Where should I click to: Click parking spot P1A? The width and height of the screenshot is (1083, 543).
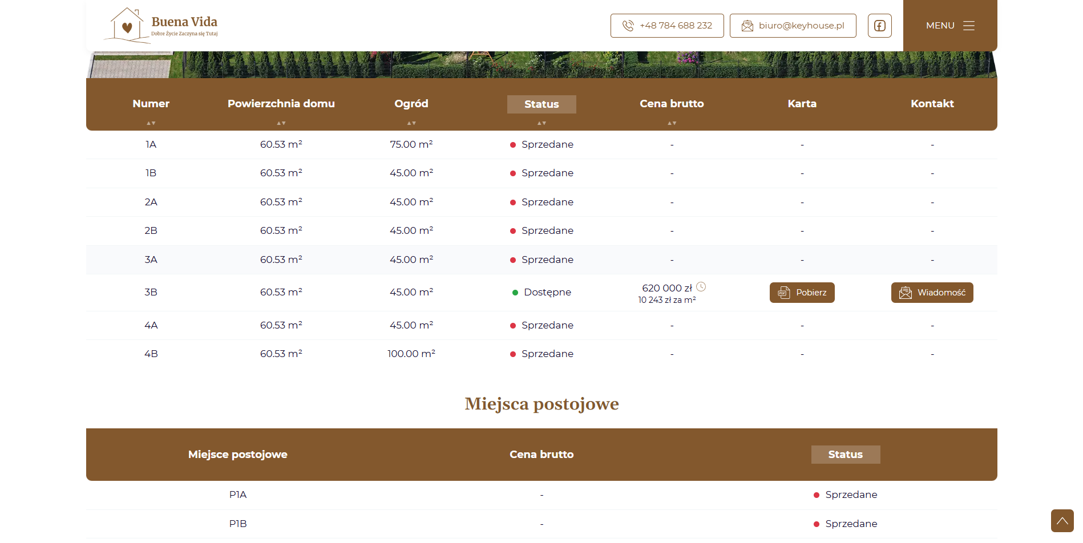(238, 495)
